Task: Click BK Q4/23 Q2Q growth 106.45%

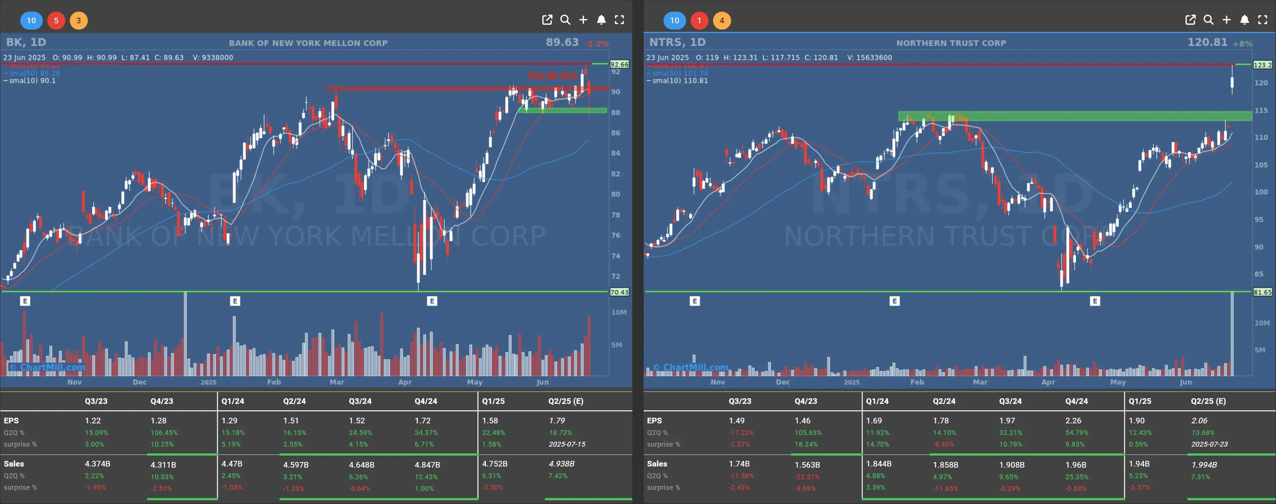Action: pos(164,432)
